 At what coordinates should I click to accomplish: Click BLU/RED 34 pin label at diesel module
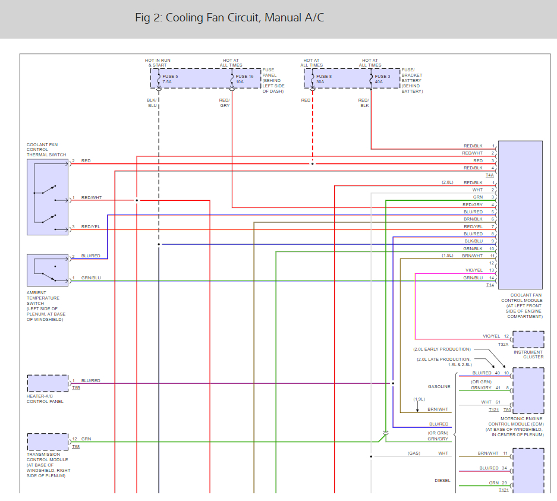click(493, 468)
